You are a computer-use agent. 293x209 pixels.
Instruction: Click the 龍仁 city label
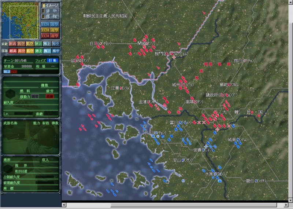(x=256, y=181)
